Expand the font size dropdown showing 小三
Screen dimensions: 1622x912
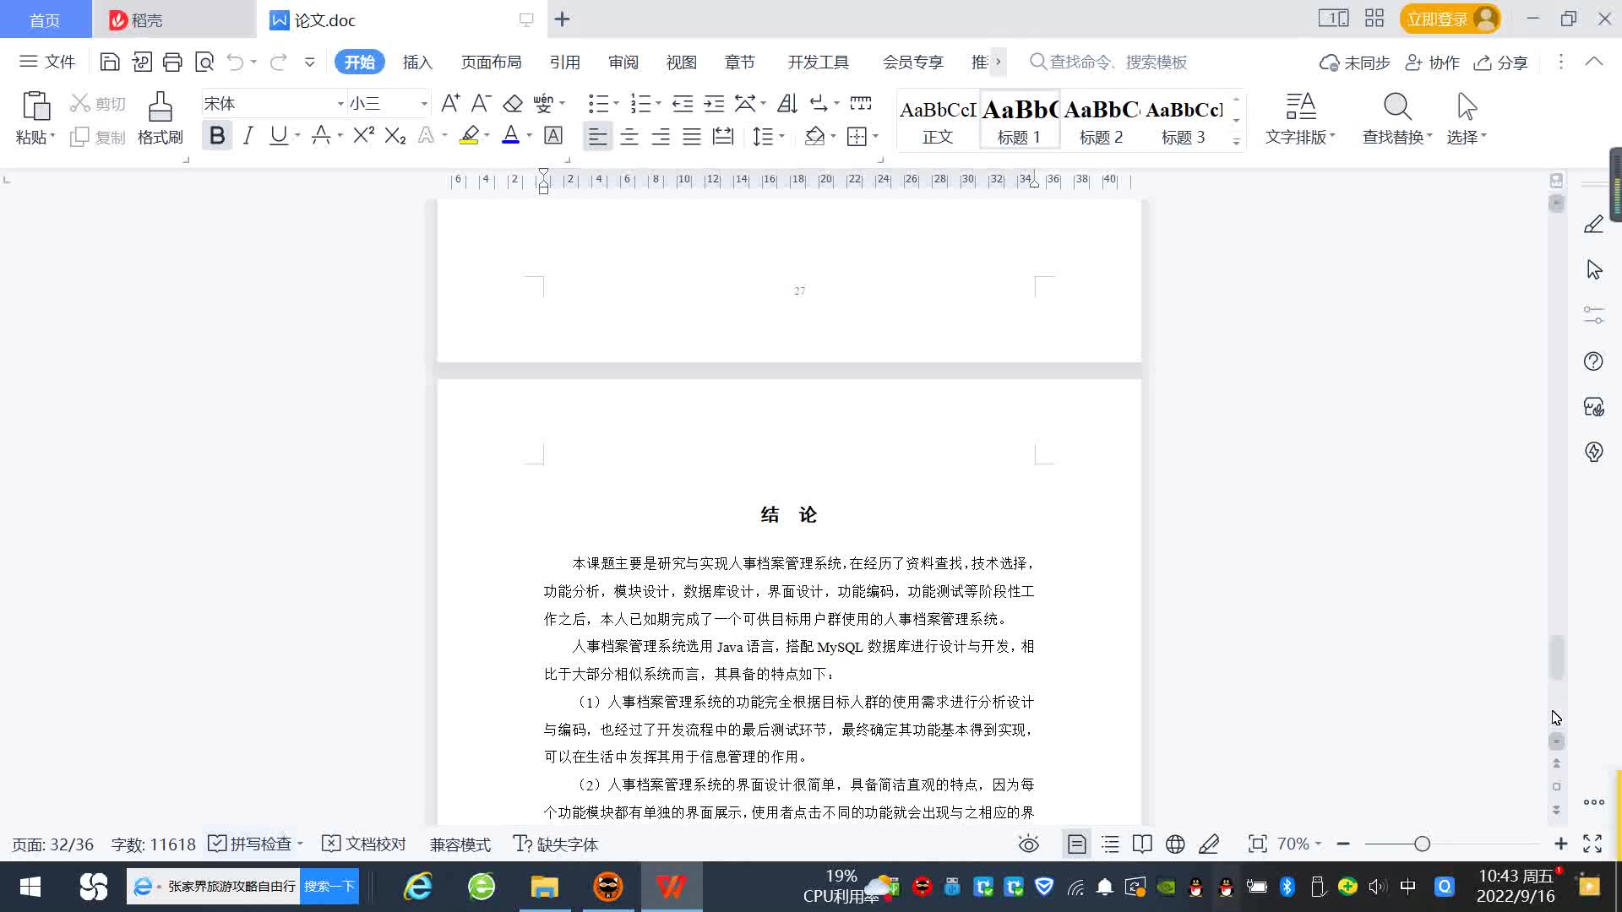[423, 104]
